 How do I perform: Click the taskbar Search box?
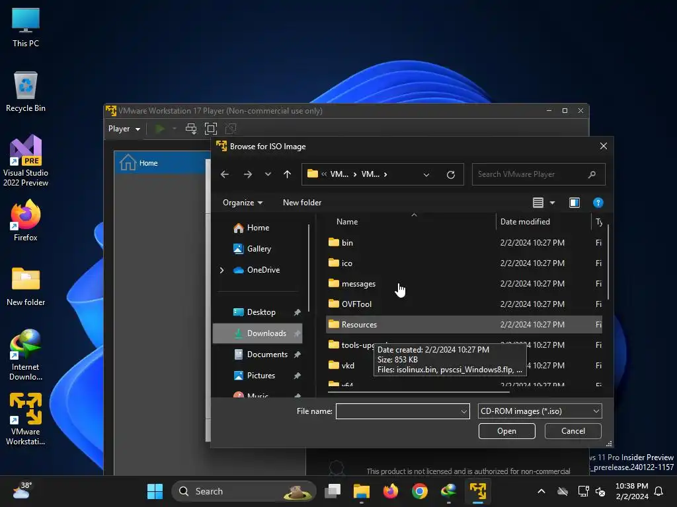click(x=244, y=491)
